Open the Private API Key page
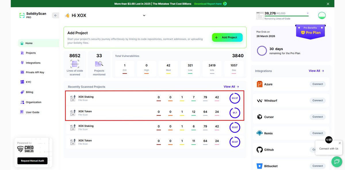This screenshot has height=170, width=345. (32, 72)
